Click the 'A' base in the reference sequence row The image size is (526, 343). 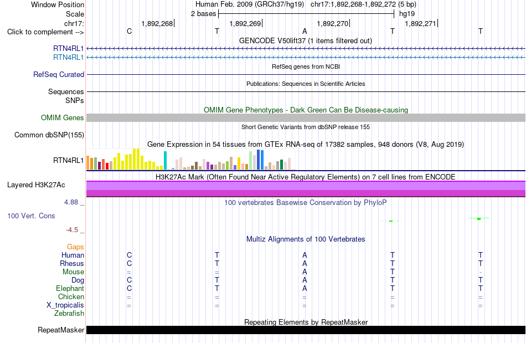point(305,31)
